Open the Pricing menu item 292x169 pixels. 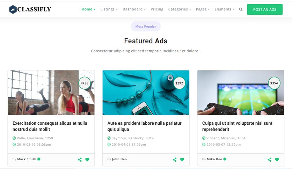click(157, 9)
